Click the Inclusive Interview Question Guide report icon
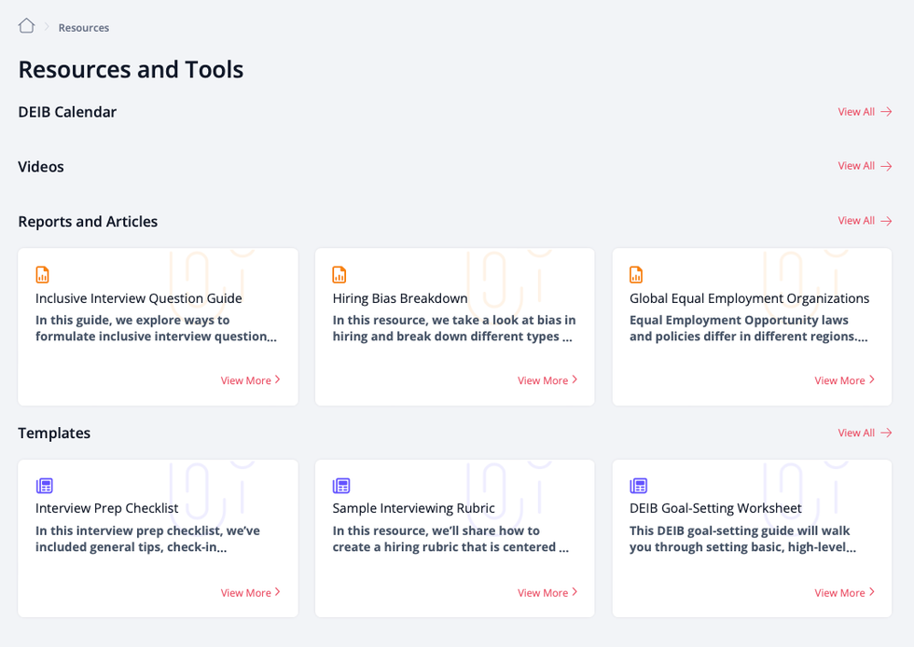This screenshot has width=914, height=647. (x=43, y=275)
